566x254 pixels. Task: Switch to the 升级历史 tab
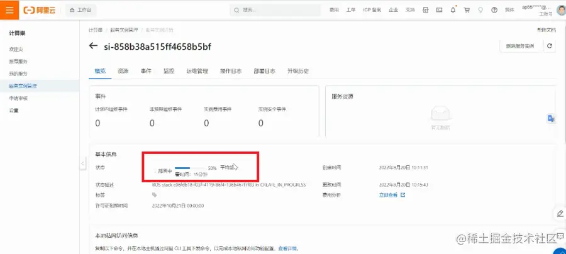tap(298, 71)
